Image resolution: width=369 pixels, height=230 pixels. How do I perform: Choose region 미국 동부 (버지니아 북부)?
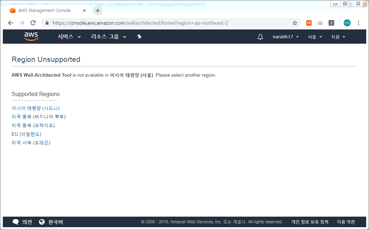[39, 117]
